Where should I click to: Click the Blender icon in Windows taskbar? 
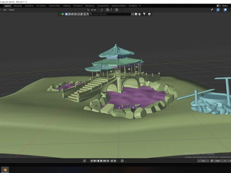tap(5, 170)
